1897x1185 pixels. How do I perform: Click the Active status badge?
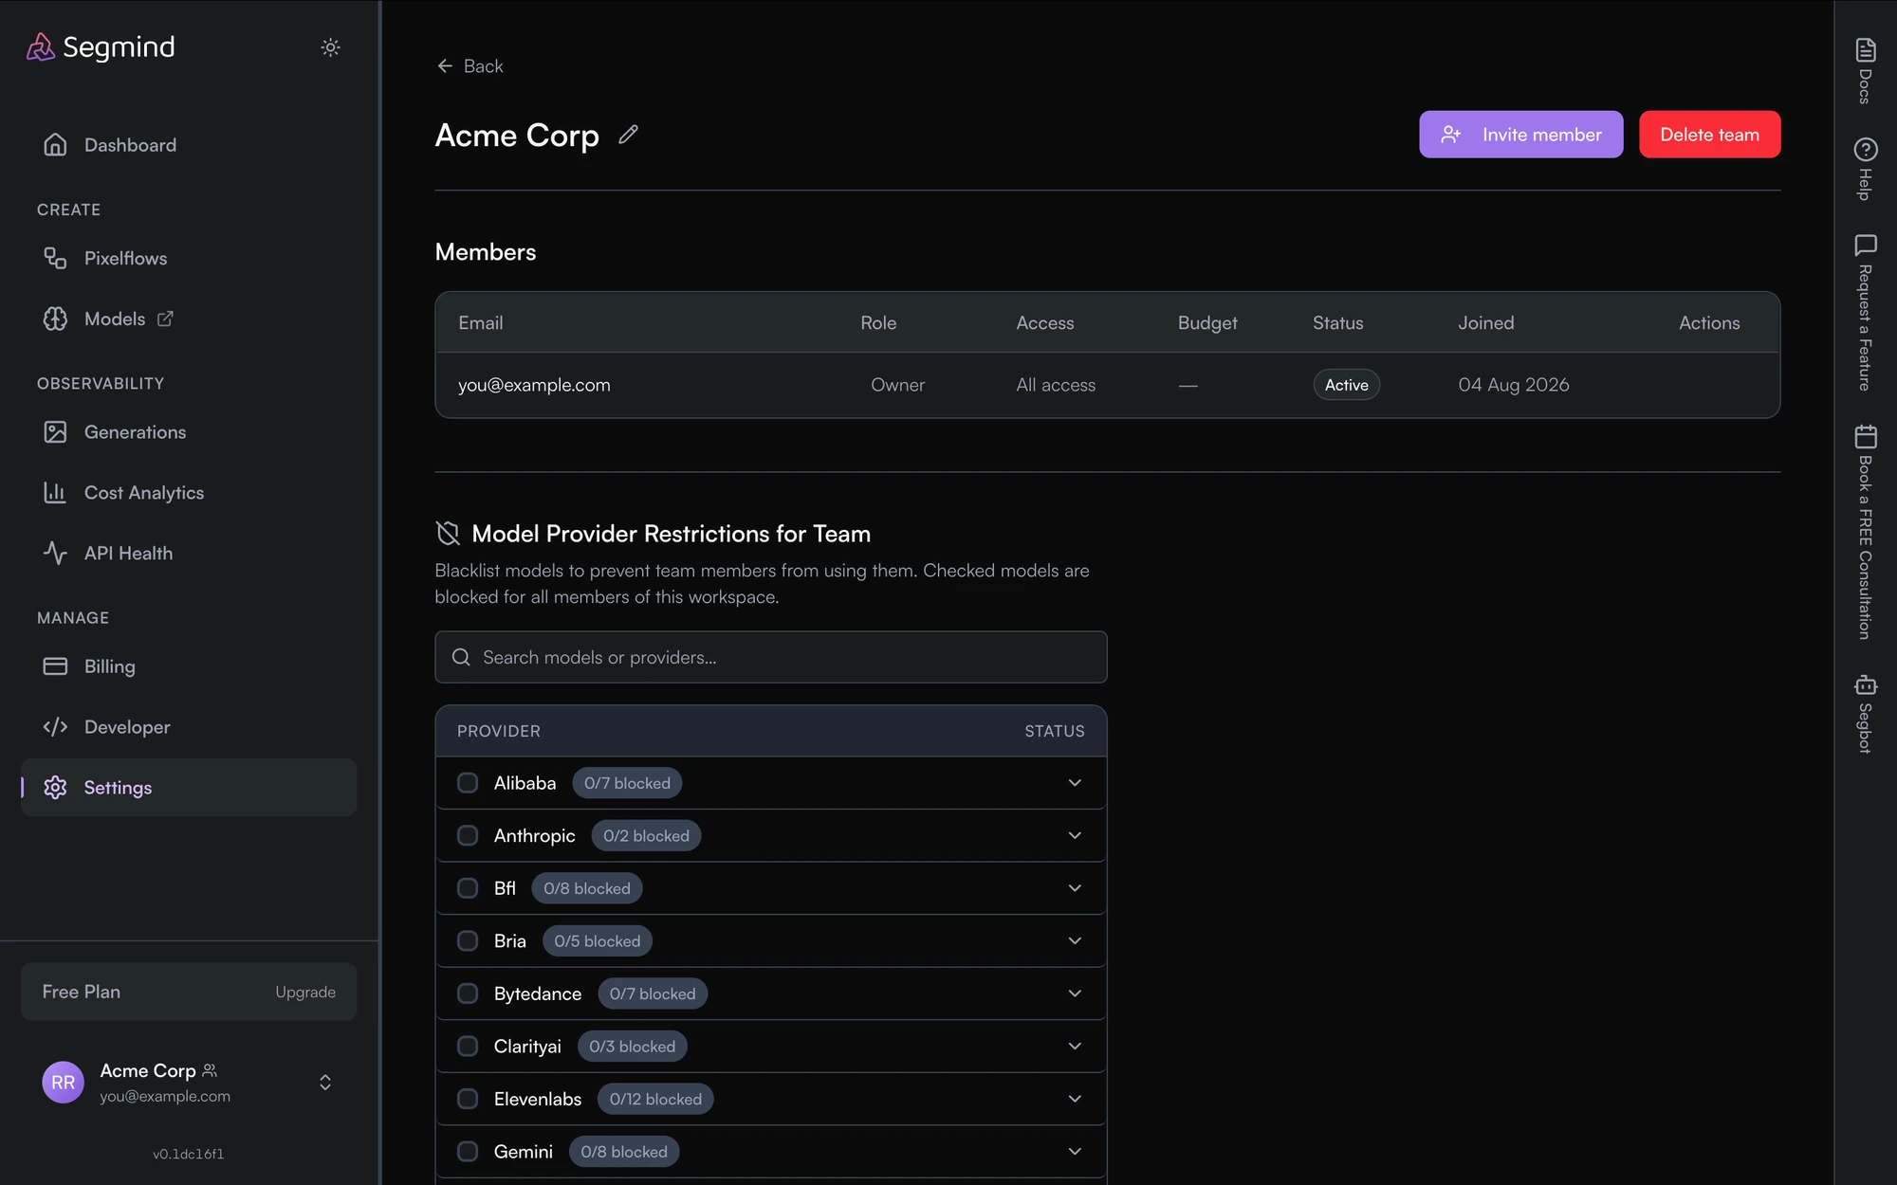click(x=1346, y=385)
